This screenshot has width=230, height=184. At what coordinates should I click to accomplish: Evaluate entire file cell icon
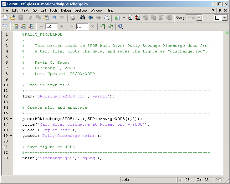pyautogui.click(x=31, y=26)
